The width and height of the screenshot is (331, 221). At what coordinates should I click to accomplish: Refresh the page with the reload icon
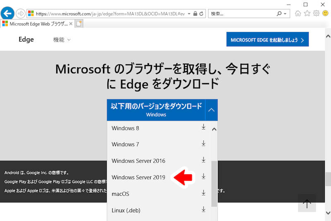[x=201, y=14]
